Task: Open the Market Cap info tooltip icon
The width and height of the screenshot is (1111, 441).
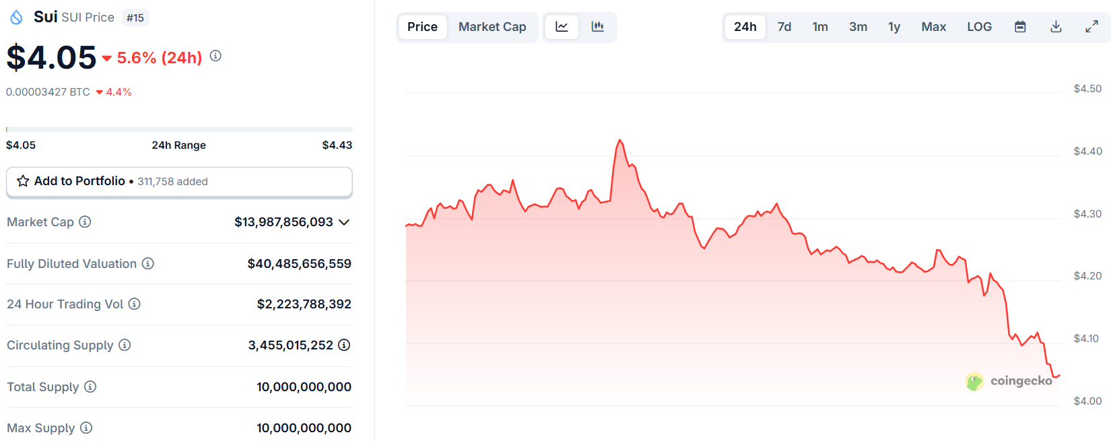Action: point(85,222)
